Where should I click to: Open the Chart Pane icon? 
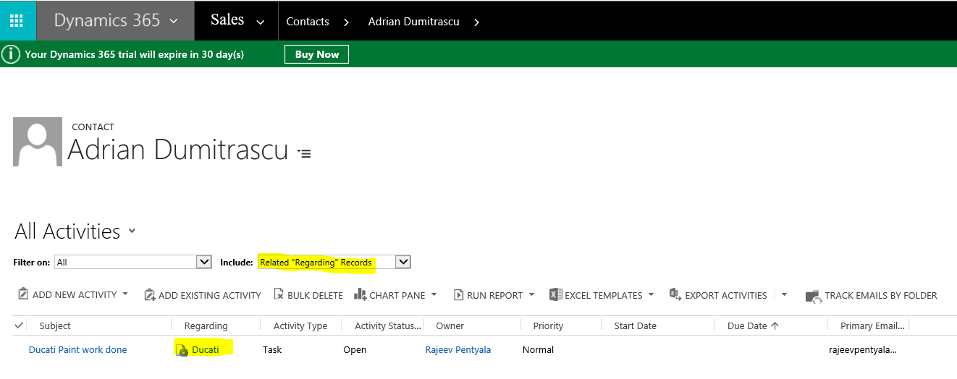360,294
